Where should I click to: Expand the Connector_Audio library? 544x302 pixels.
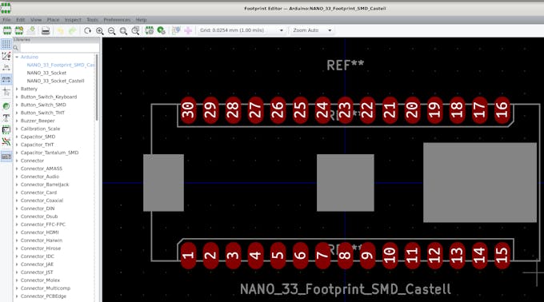17,177
